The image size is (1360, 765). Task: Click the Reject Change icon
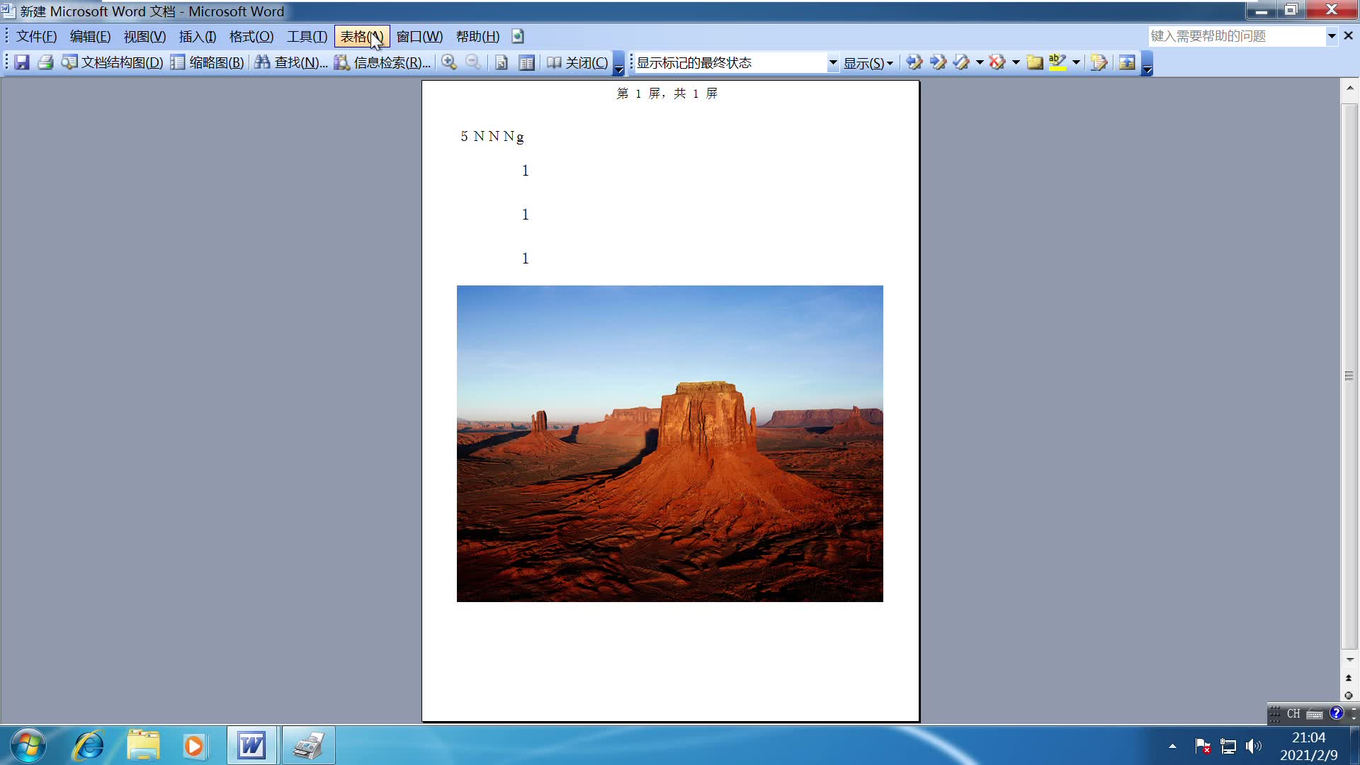[997, 62]
